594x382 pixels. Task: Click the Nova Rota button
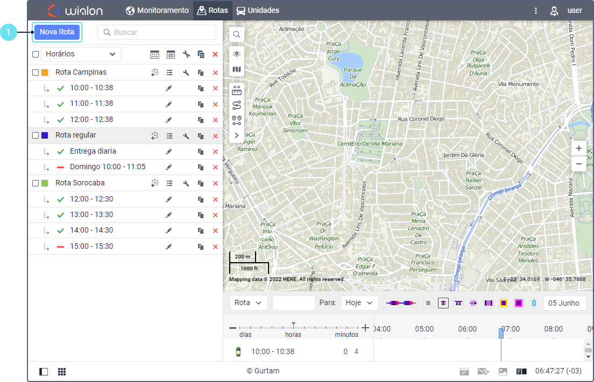click(x=57, y=32)
